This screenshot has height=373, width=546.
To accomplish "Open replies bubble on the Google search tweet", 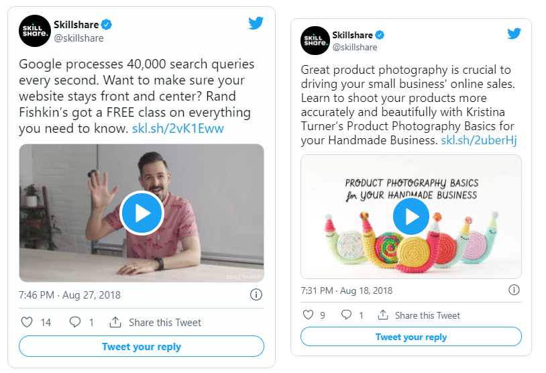I will point(75,322).
